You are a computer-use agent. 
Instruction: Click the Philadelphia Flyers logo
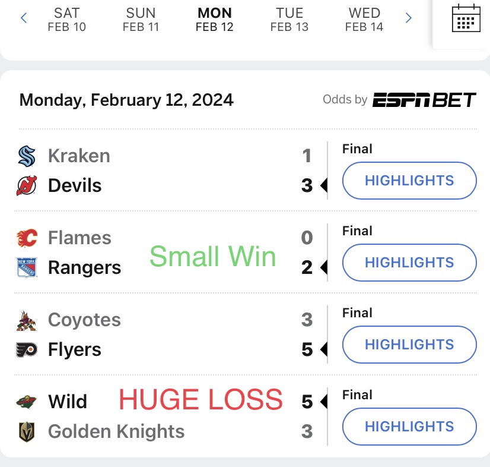click(x=27, y=349)
